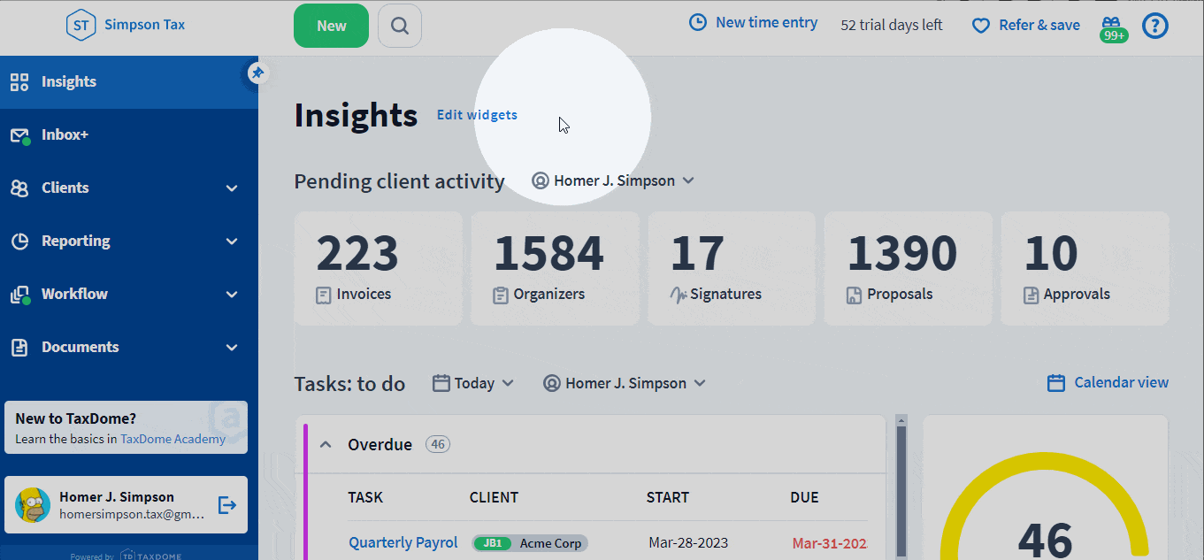Go to Insights in the sidebar
Screen dimensions: 1204x560
coord(129,82)
